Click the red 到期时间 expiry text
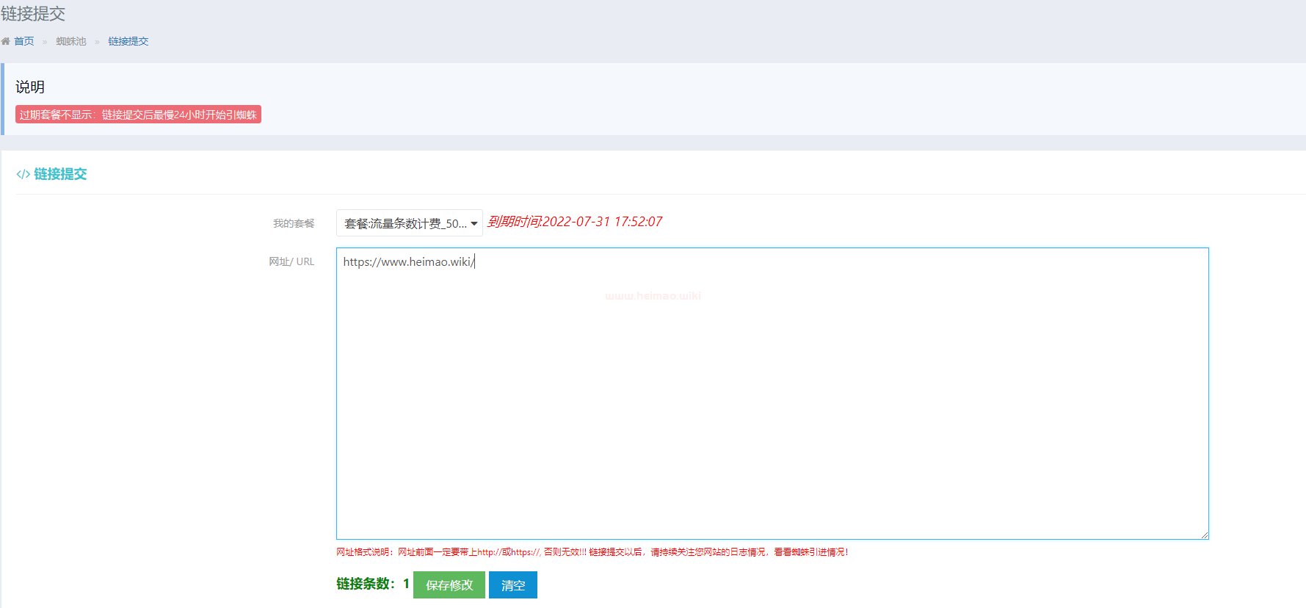The width and height of the screenshot is (1306, 608). (575, 222)
